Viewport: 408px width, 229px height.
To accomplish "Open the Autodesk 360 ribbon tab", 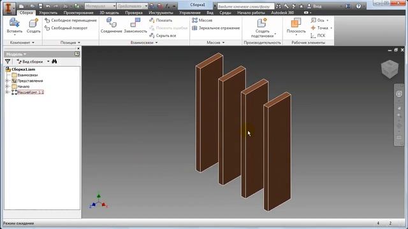I will pyautogui.click(x=282, y=13).
